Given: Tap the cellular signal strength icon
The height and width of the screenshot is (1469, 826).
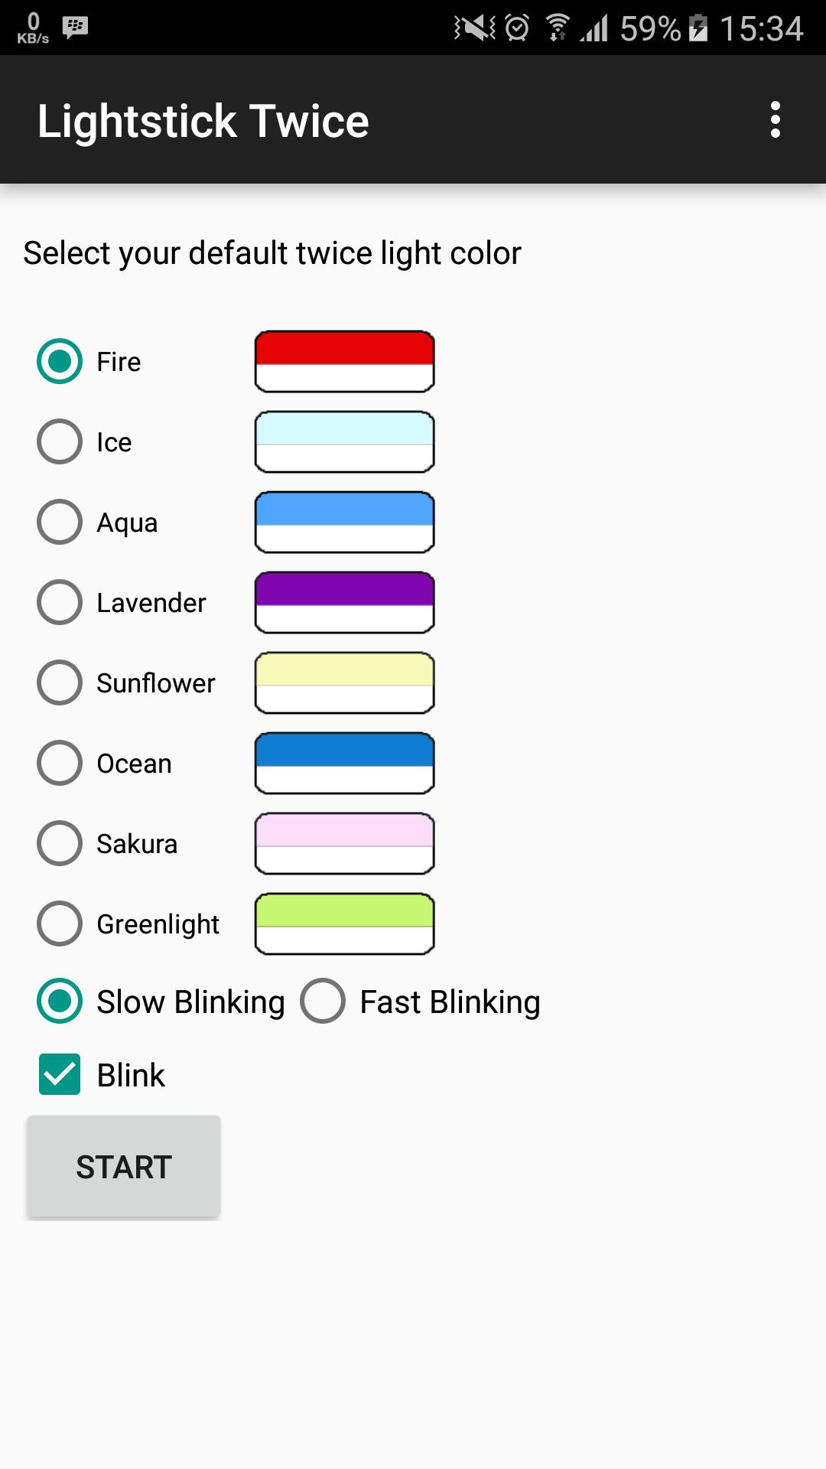Looking at the screenshot, I should (x=594, y=28).
